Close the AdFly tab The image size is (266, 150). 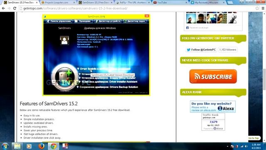[149, 2]
